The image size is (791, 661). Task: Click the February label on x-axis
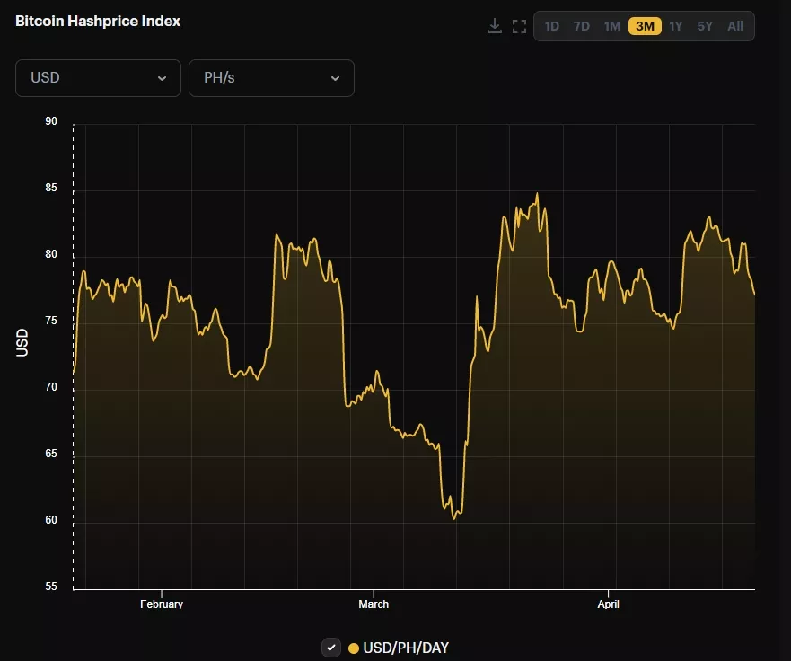pos(162,604)
